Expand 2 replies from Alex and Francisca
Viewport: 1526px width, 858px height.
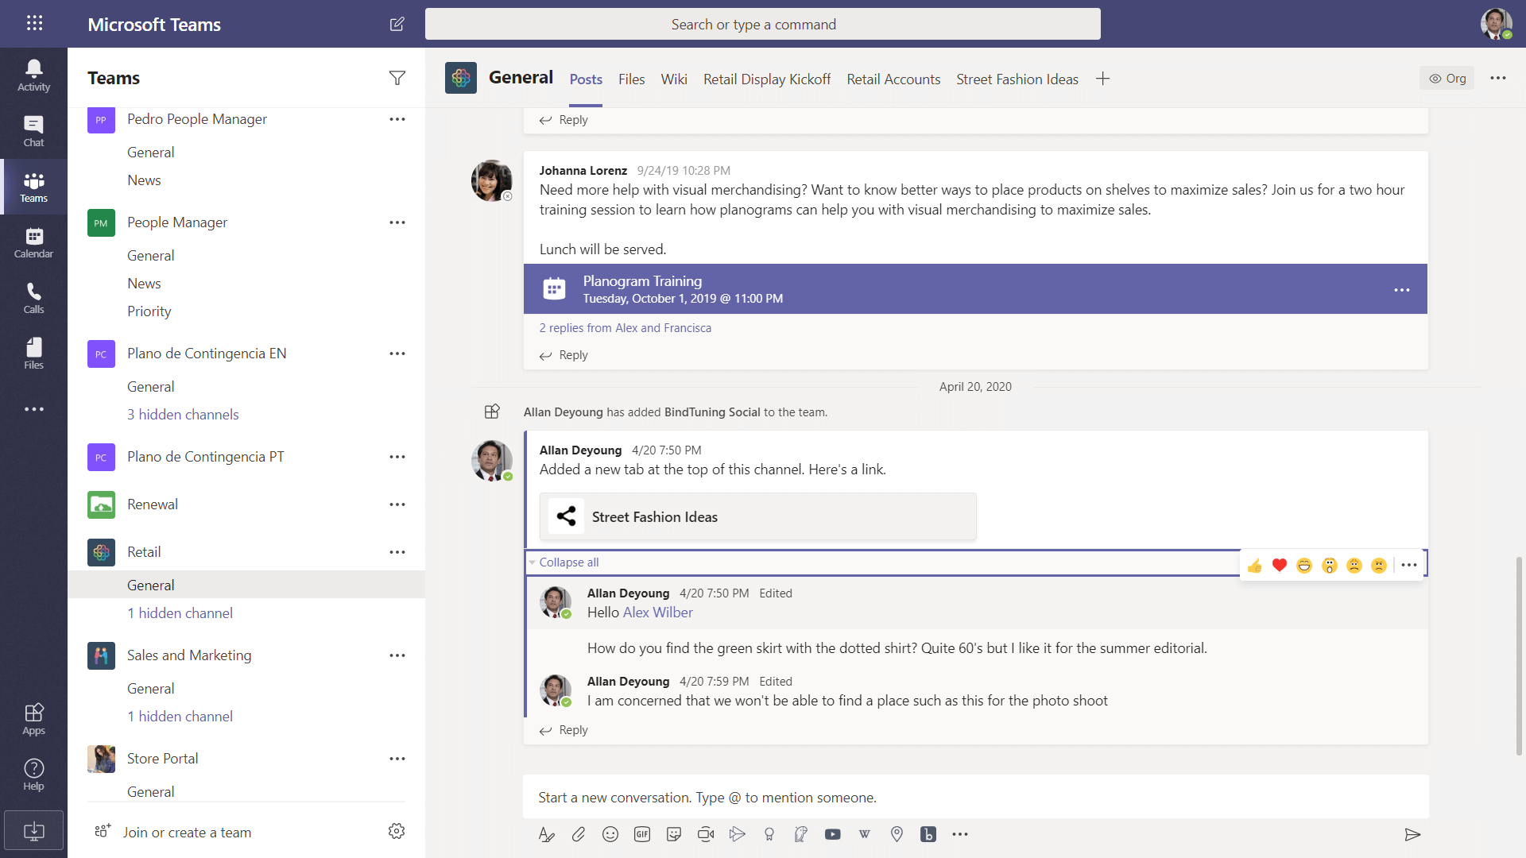tap(626, 328)
